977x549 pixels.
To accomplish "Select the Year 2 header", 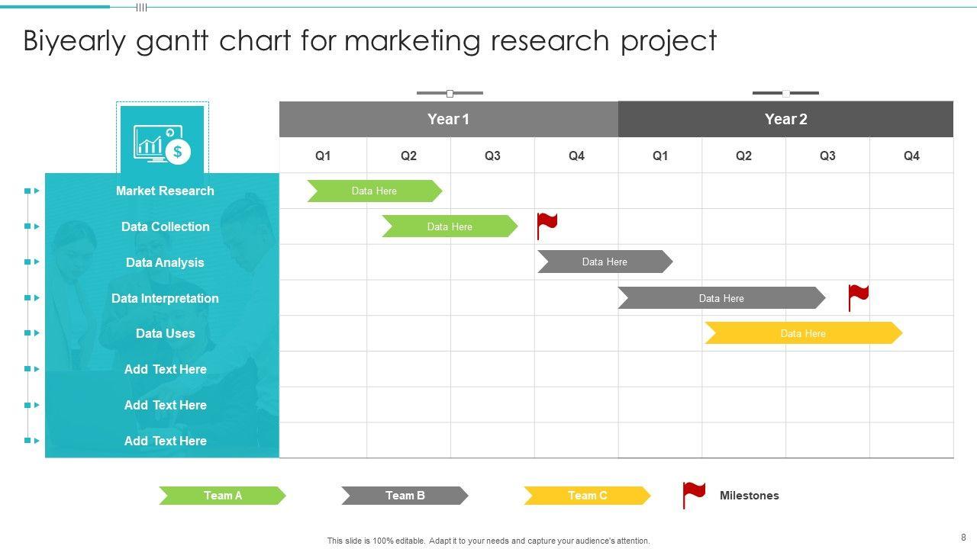I will (785, 119).
